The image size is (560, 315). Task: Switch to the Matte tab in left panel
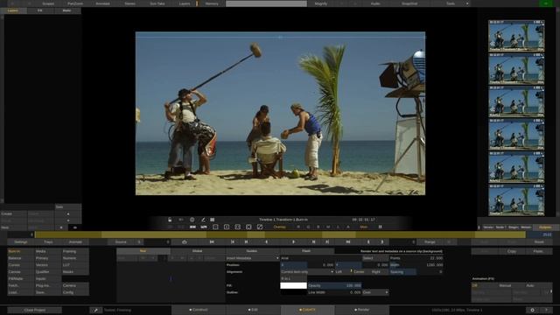click(x=66, y=10)
